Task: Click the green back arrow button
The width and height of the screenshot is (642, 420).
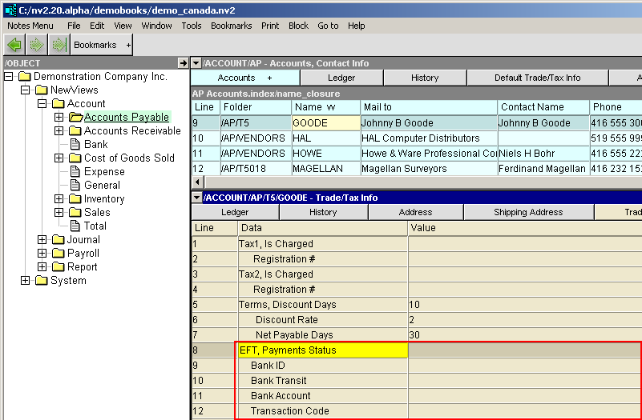Action: pyautogui.click(x=14, y=45)
